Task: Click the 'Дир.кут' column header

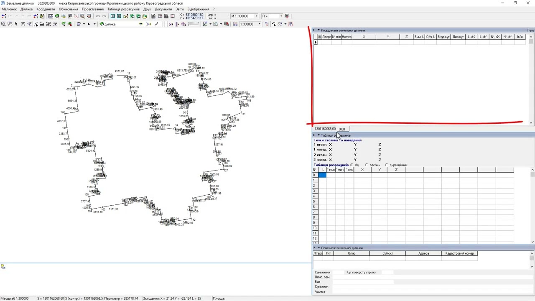Action: pos(458,37)
